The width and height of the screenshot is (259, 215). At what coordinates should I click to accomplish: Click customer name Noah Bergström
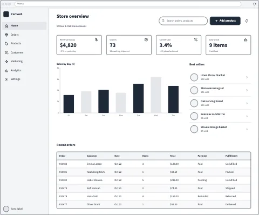[x=96, y=172]
